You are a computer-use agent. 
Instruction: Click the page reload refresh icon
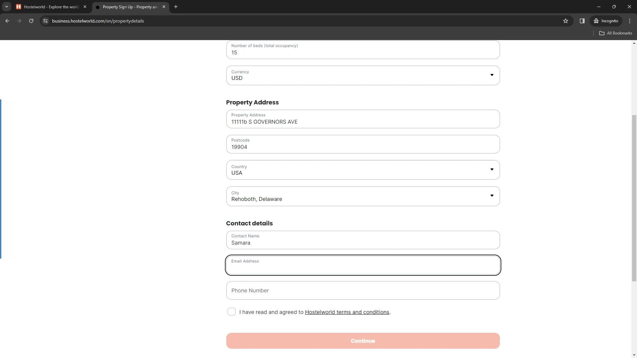click(x=31, y=21)
